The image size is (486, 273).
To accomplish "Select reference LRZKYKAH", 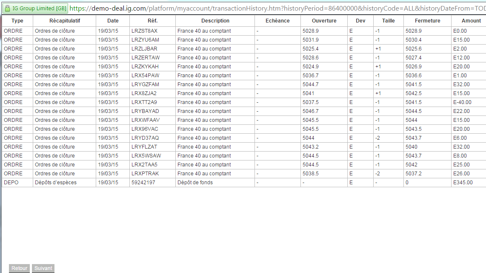I will tap(145, 67).
